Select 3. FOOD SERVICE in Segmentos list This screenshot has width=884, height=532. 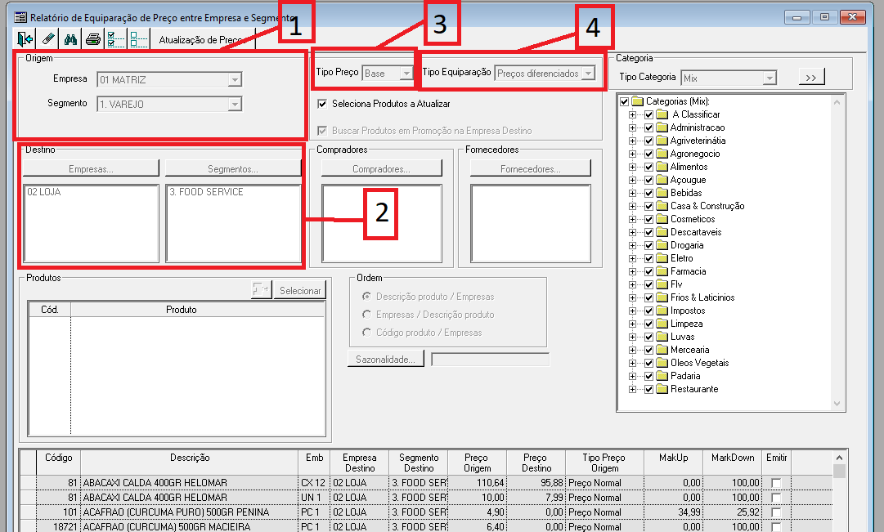(x=206, y=191)
